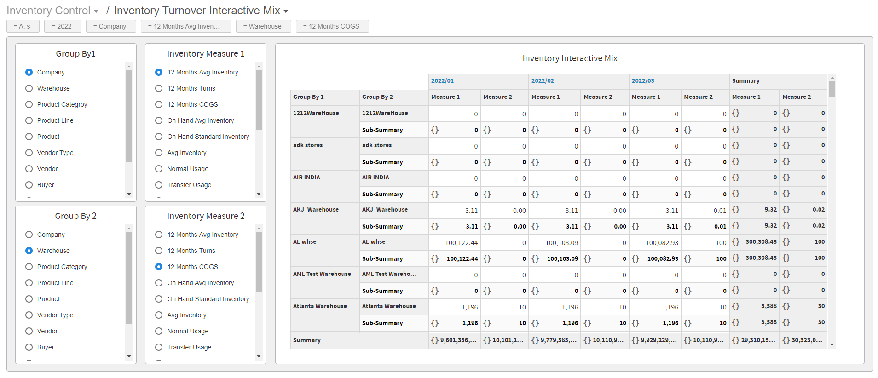This screenshot has width=878, height=378.
Task: Click the AL whse 2022/01 value 100,122.44
Action: (x=461, y=243)
